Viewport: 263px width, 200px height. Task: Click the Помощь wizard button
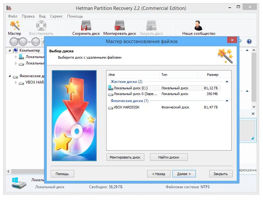pyautogui.click(x=62, y=174)
